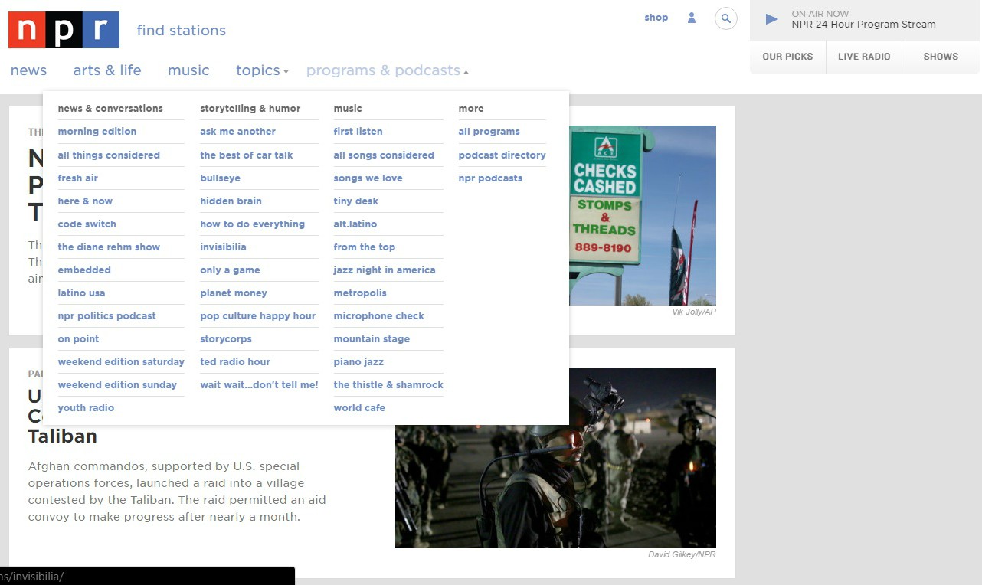Open All Things Considered
This screenshot has width=982, height=585.
tap(109, 155)
